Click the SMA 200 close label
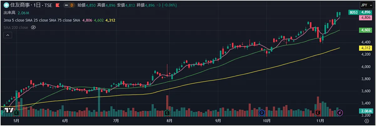The image size is (376, 126). tap(16, 28)
